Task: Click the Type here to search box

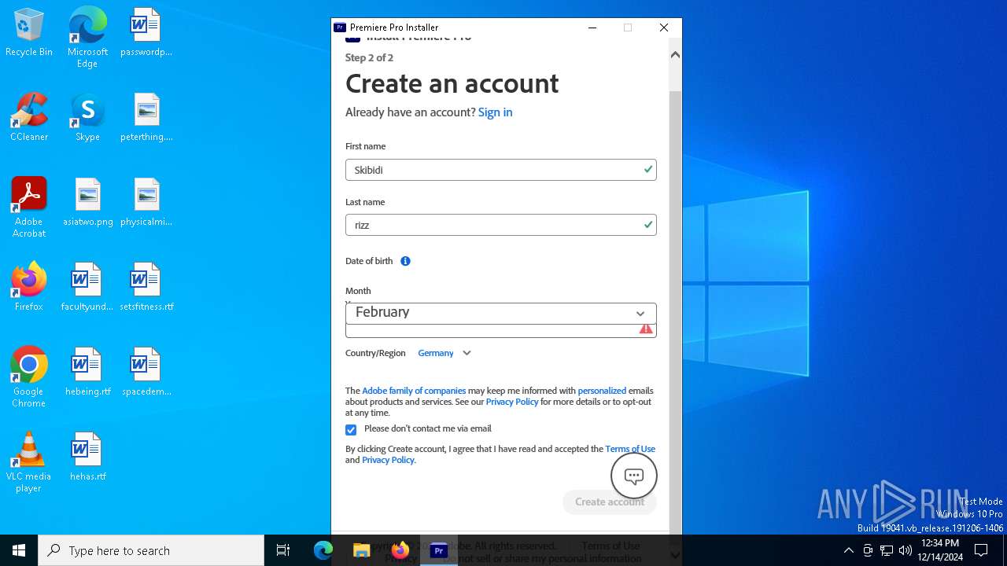Action: tap(151, 550)
